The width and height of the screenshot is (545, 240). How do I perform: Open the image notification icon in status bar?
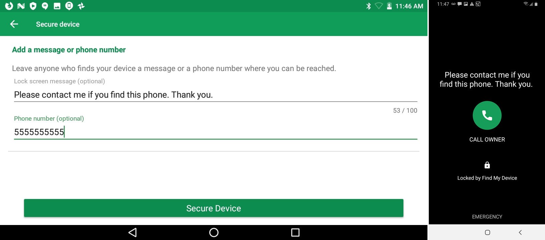[x=57, y=6]
